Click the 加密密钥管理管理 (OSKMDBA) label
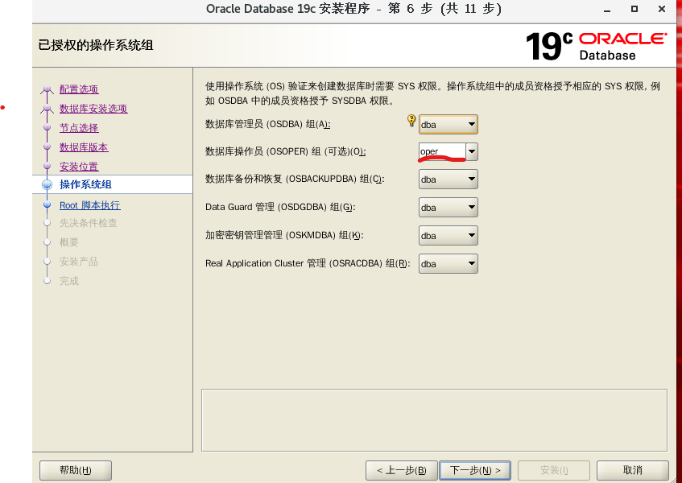This screenshot has width=682, height=483. 284,236
